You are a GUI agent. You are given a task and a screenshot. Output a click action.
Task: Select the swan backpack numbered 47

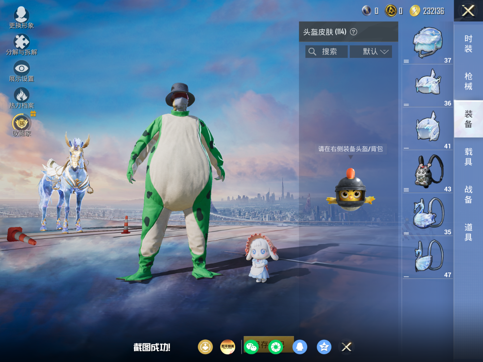tap(428, 257)
